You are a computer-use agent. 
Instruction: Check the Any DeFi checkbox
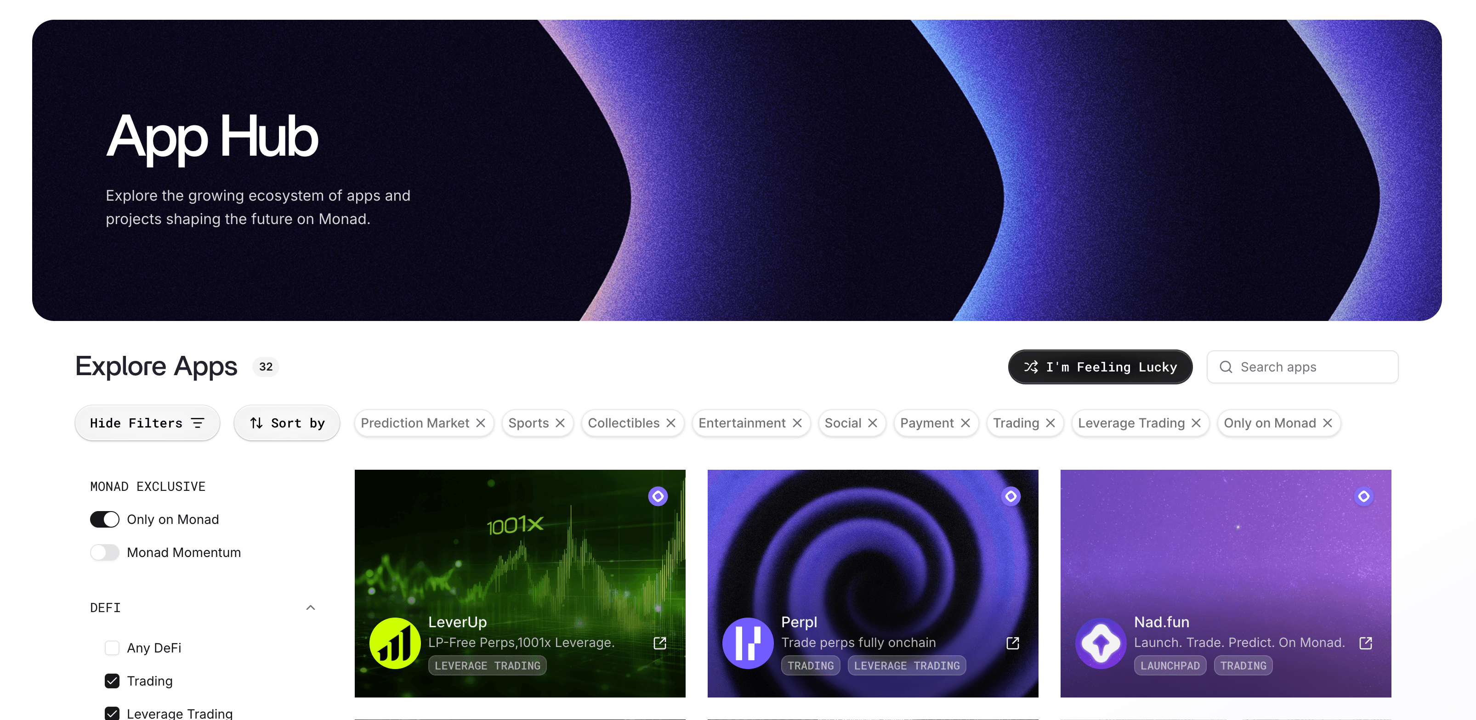coord(112,648)
